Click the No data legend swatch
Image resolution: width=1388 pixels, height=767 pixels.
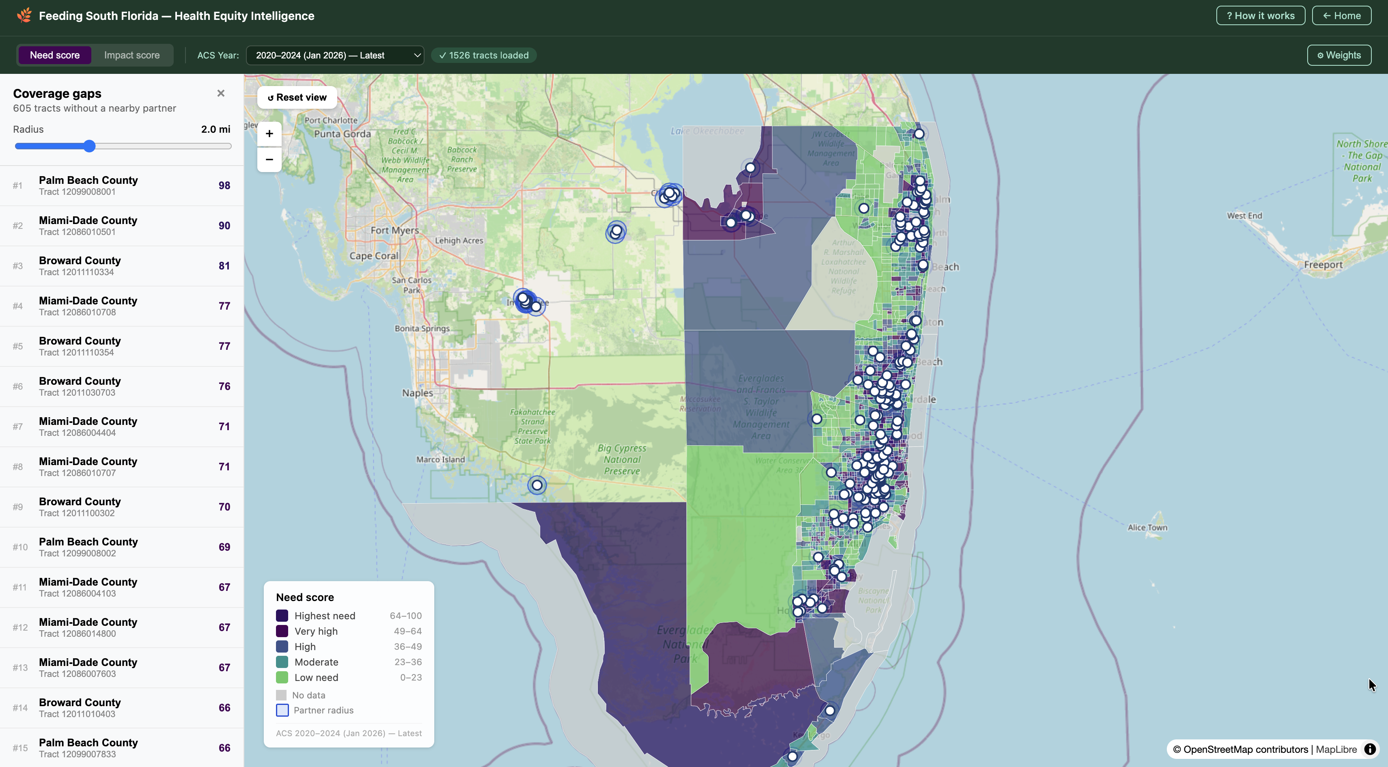pyautogui.click(x=281, y=695)
